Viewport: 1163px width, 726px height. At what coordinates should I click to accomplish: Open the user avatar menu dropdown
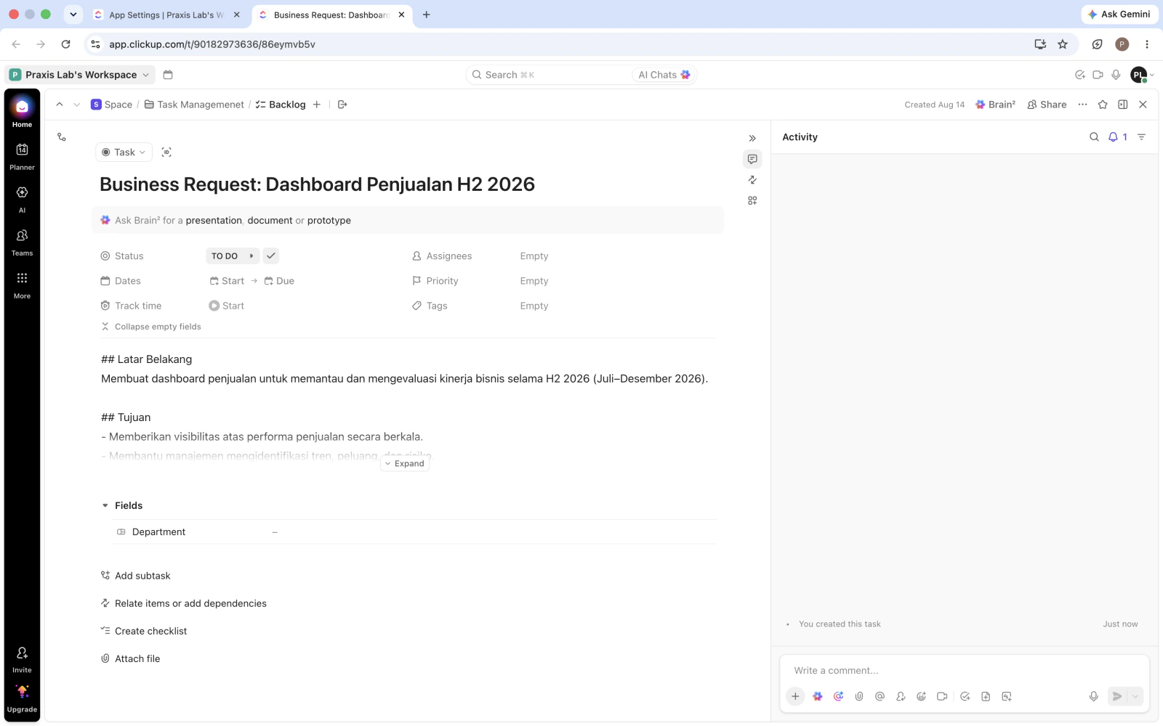[x=1143, y=75]
